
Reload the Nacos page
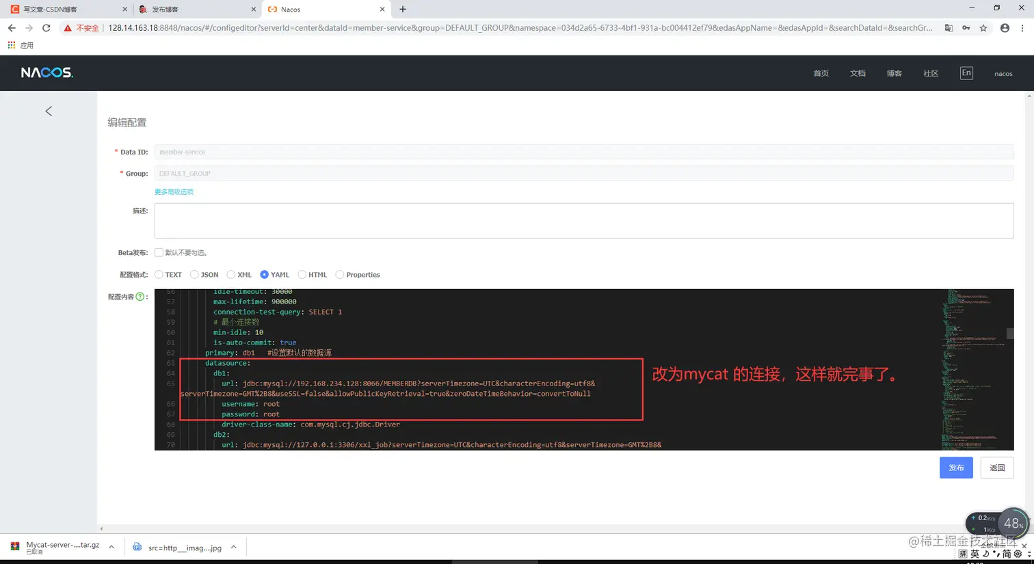47,28
